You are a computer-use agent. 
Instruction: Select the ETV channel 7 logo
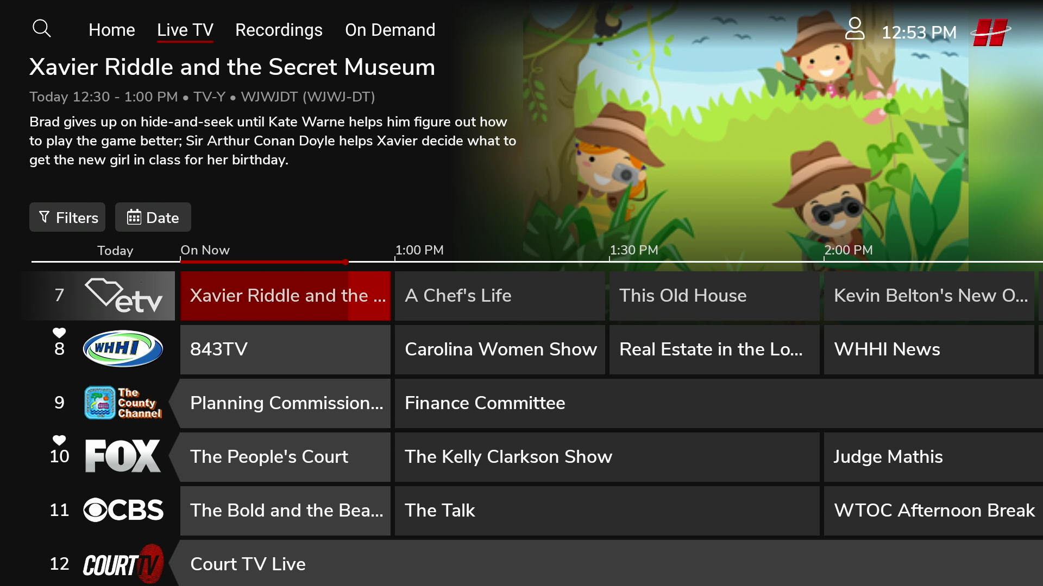click(124, 296)
